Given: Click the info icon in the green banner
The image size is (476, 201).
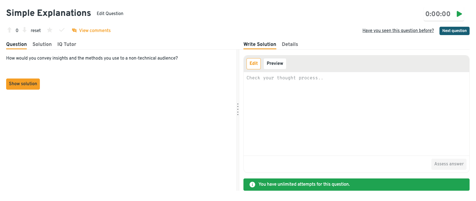Looking at the screenshot, I should coord(252,185).
